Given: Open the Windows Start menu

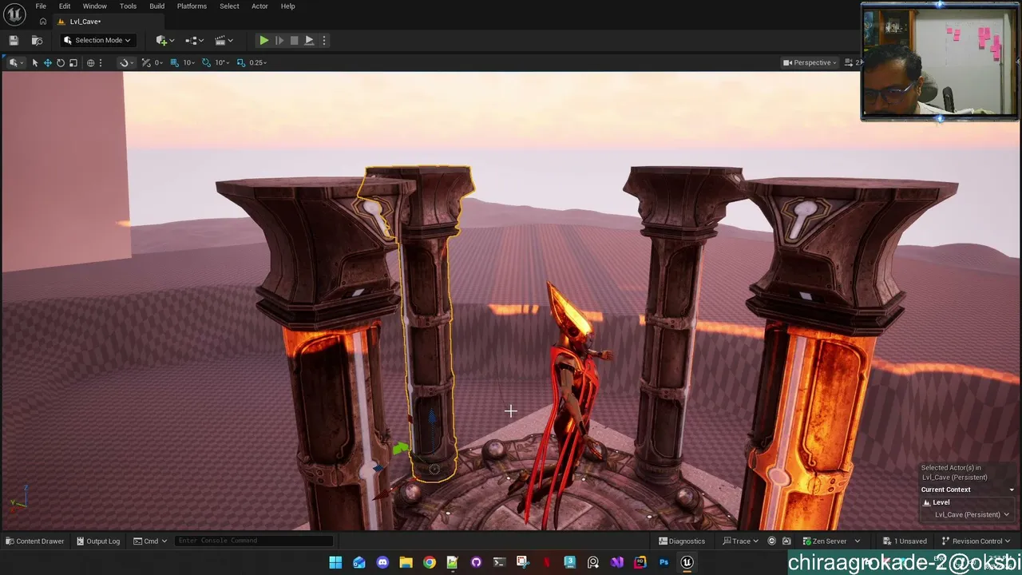Looking at the screenshot, I should [x=335, y=562].
